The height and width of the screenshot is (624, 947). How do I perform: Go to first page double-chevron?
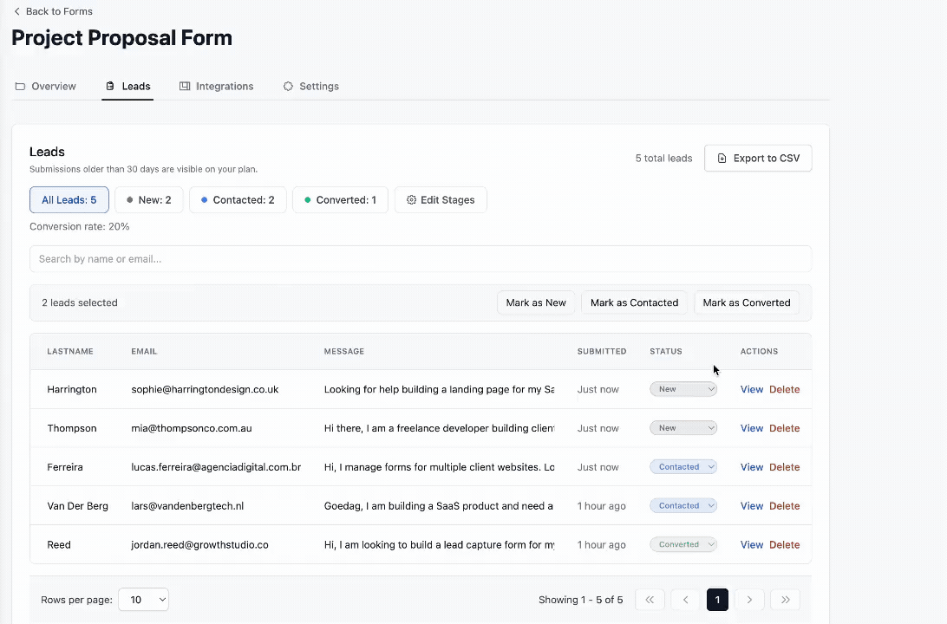click(x=650, y=600)
